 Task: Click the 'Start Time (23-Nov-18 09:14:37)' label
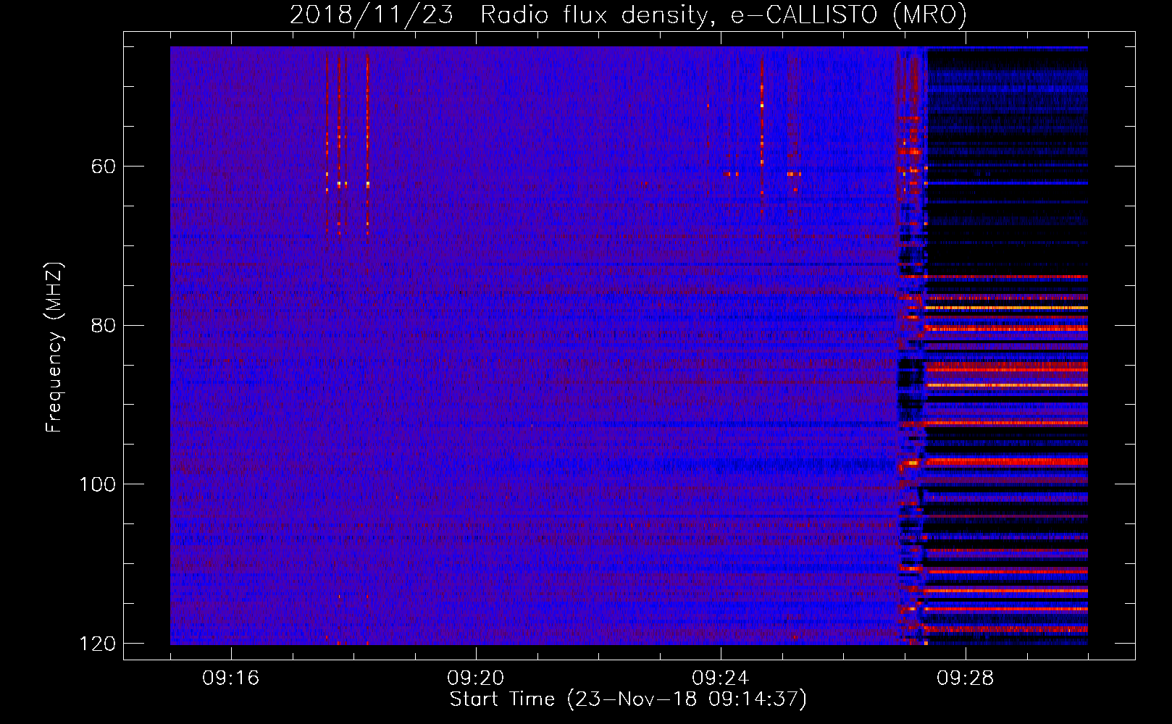click(628, 699)
